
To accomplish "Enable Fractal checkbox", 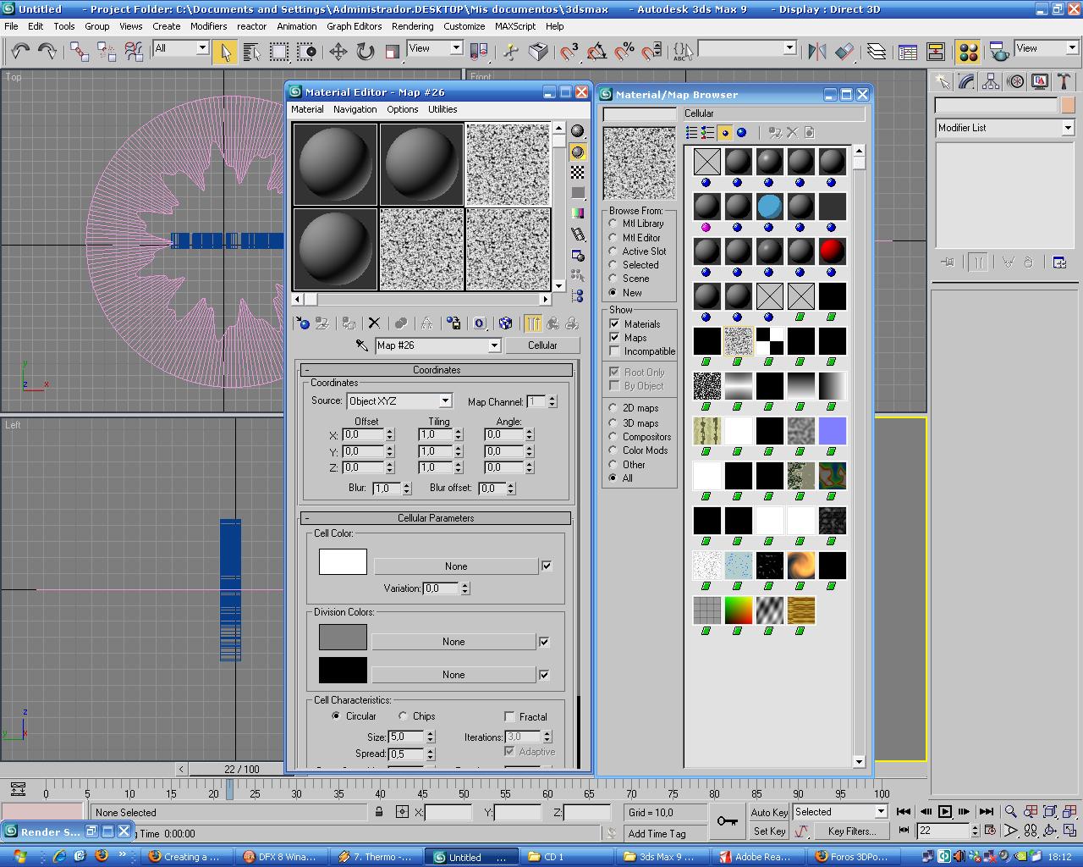I will click(509, 716).
